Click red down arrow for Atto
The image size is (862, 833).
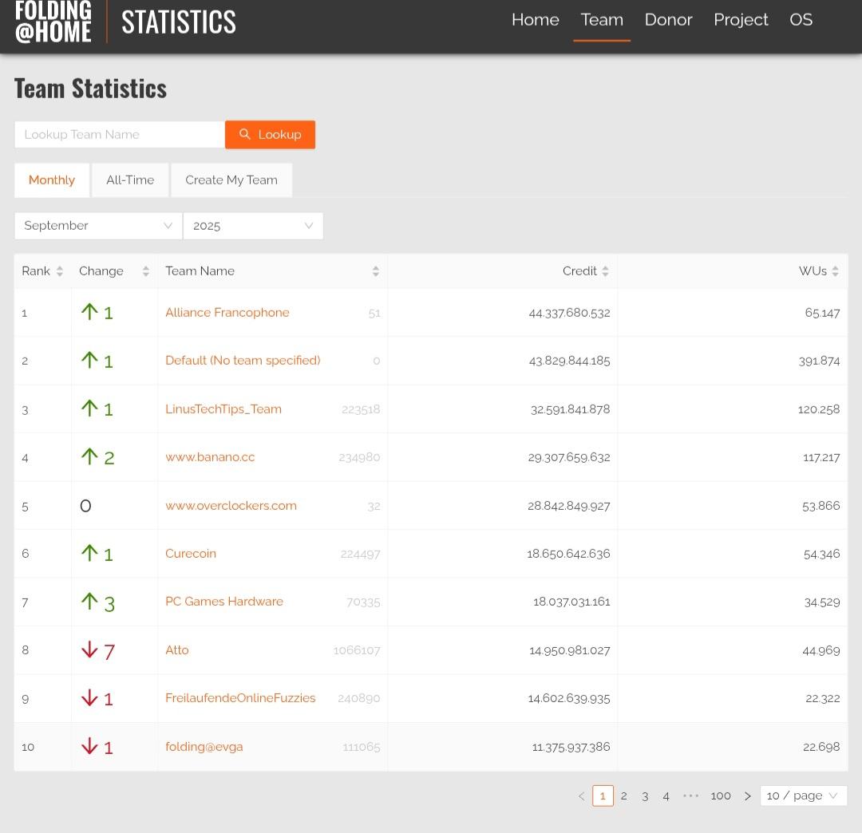click(x=89, y=650)
